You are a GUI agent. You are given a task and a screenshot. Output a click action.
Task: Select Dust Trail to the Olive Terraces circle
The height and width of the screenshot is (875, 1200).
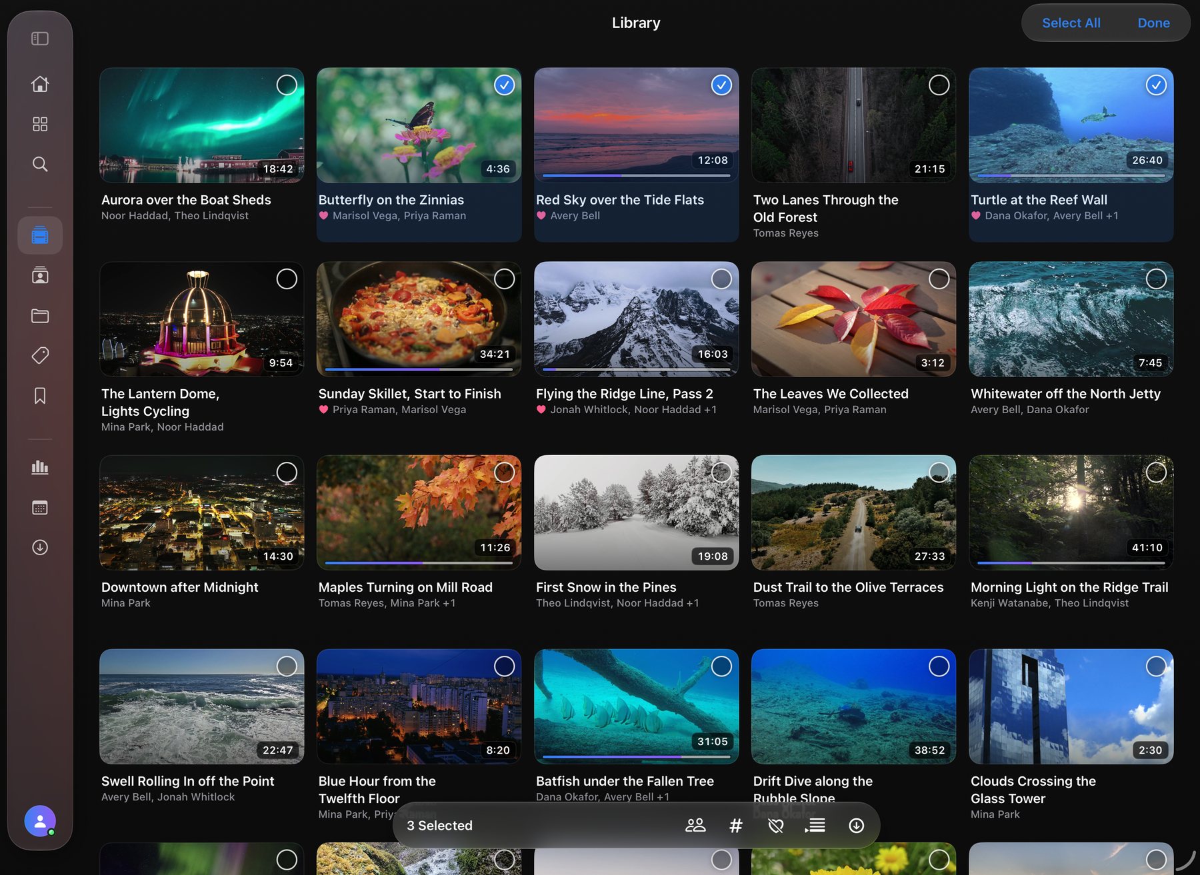point(939,472)
